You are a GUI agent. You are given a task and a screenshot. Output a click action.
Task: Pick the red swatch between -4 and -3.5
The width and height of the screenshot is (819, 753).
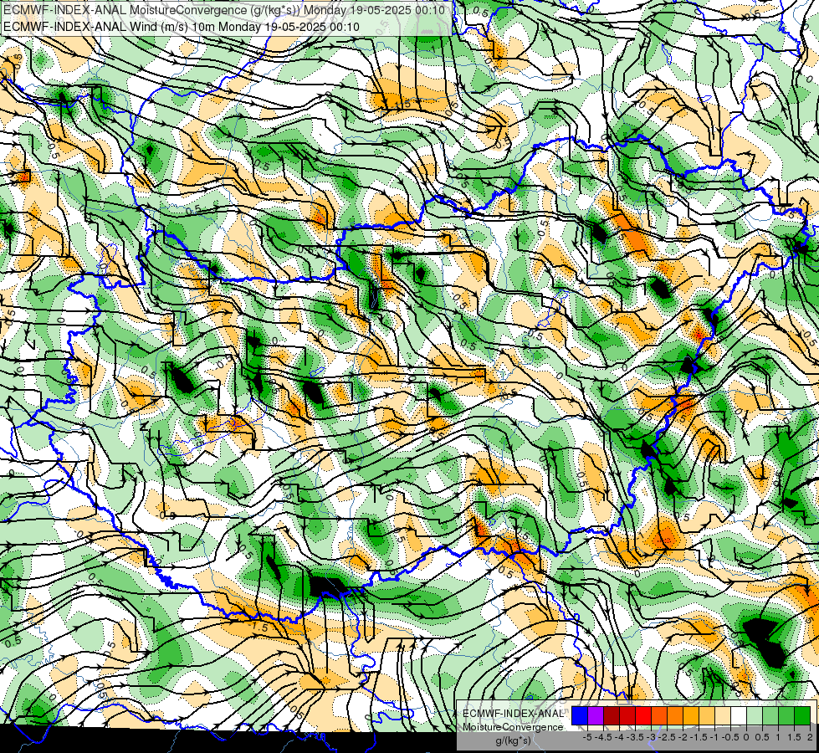[x=627, y=716]
